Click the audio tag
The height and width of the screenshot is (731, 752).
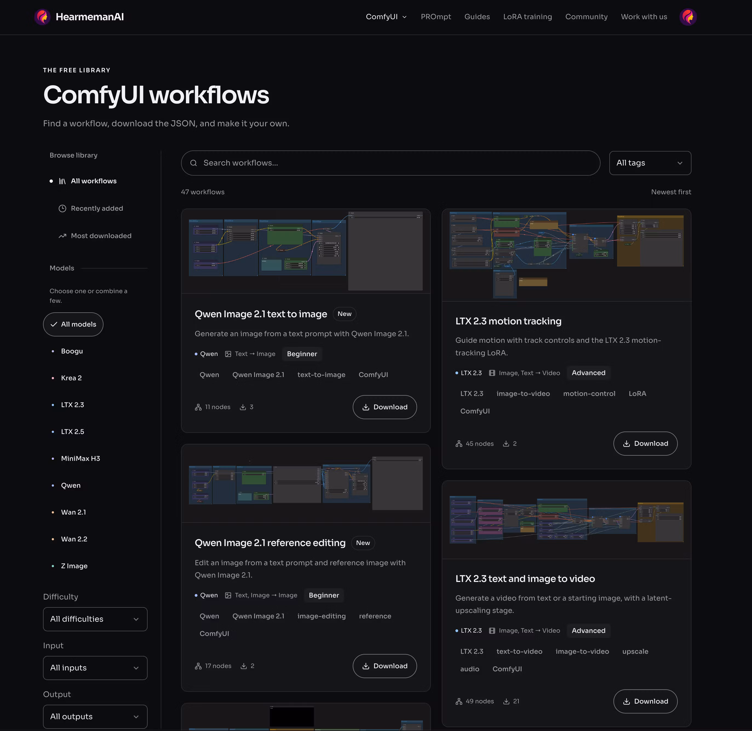pyautogui.click(x=470, y=669)
